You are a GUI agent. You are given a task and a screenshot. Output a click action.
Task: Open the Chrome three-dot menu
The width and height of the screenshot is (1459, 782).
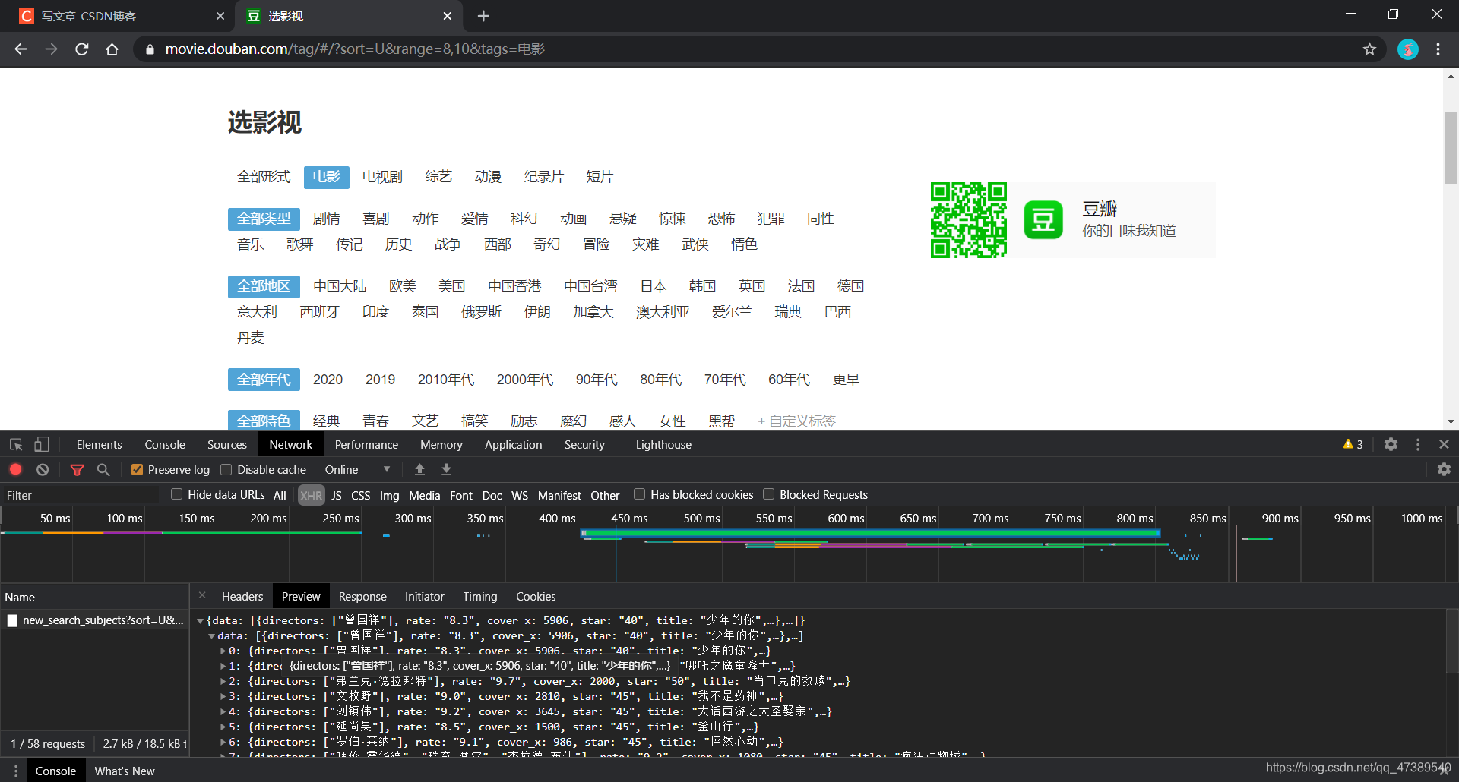pyautogui.click(x=1438, y=49)
